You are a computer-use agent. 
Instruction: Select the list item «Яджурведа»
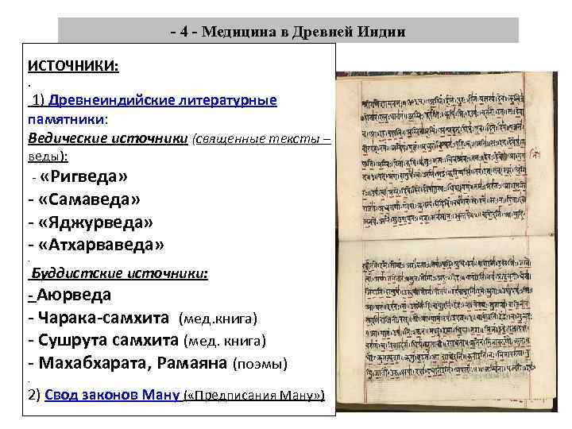(x=95, y=222)
